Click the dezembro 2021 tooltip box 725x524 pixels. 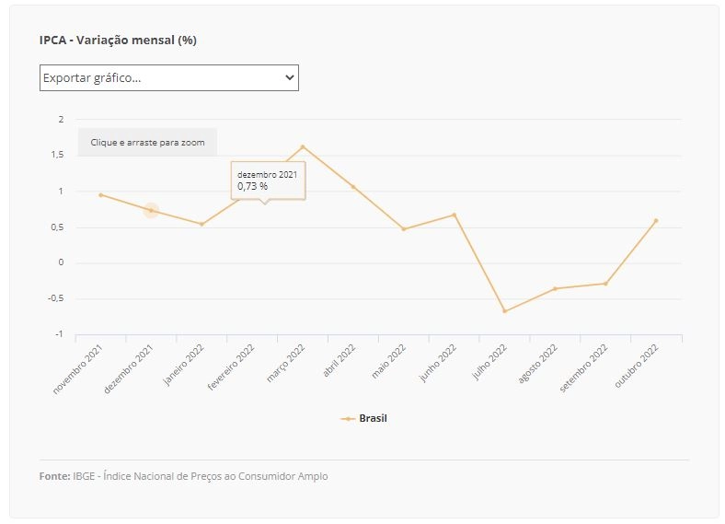click(268, 180)
